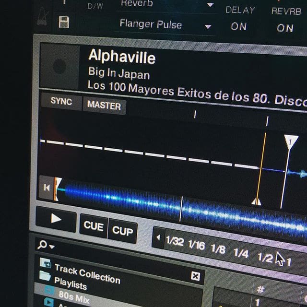Set loop size to 1/16
This screenshot has height=307, width=307.
click(x=197, y=245)
